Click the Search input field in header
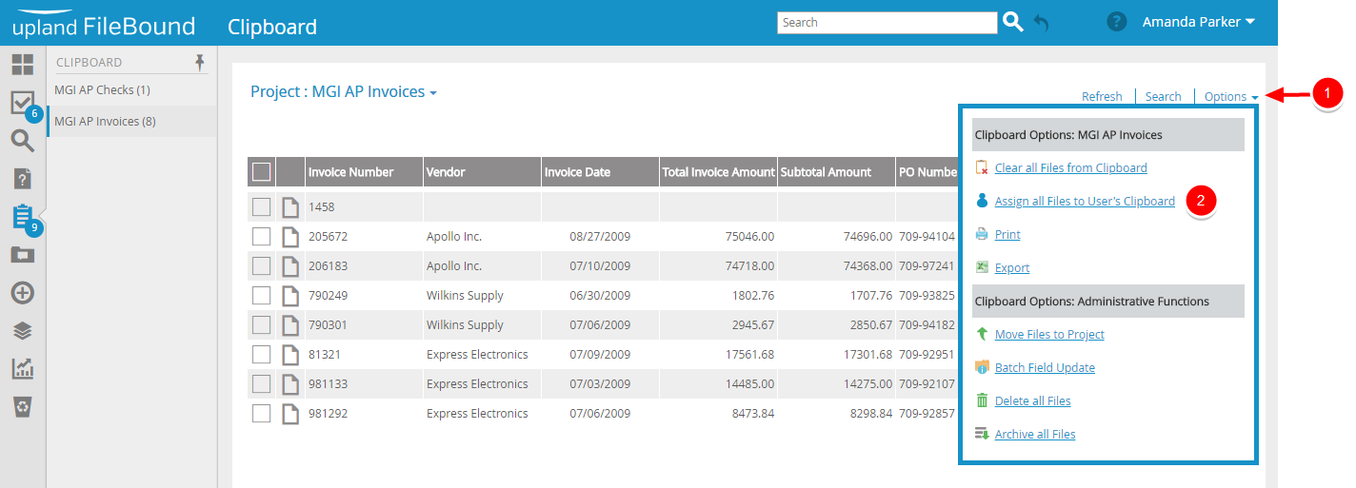Screen dimensions: 1356x488 [x=887, y=23]
